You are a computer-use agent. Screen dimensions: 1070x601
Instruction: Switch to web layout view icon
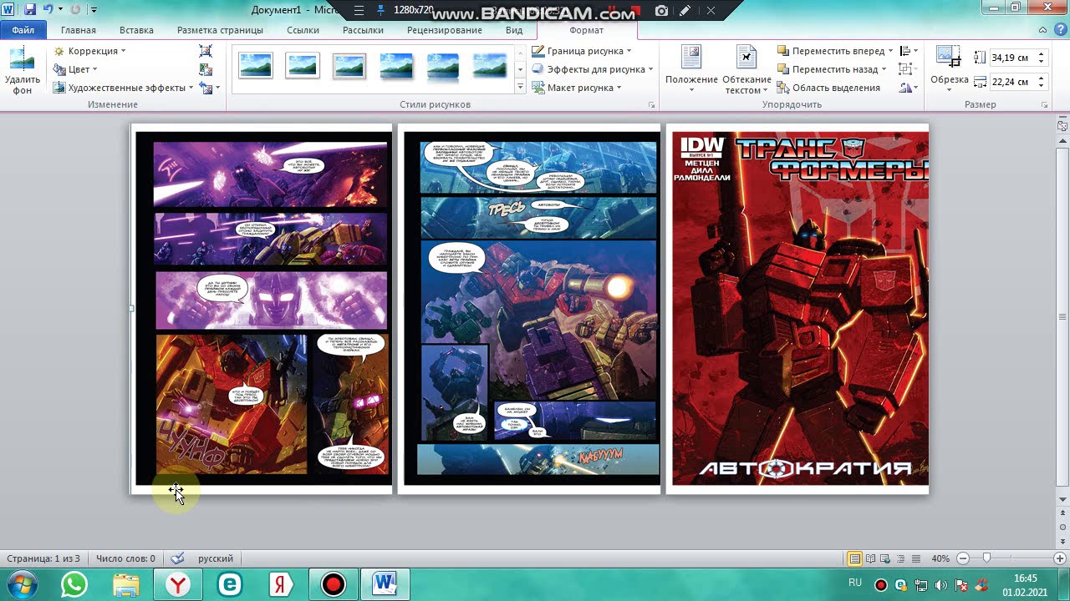885,558
